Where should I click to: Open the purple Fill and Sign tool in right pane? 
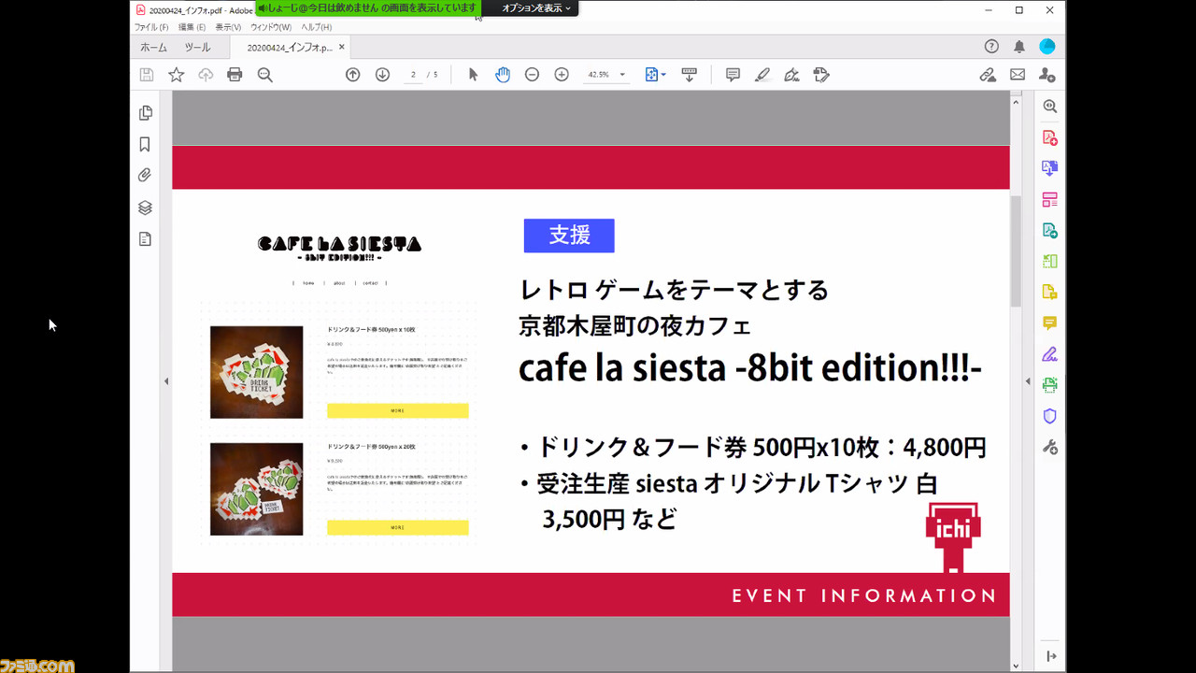pyautogui.click(x=1050, y=354)
